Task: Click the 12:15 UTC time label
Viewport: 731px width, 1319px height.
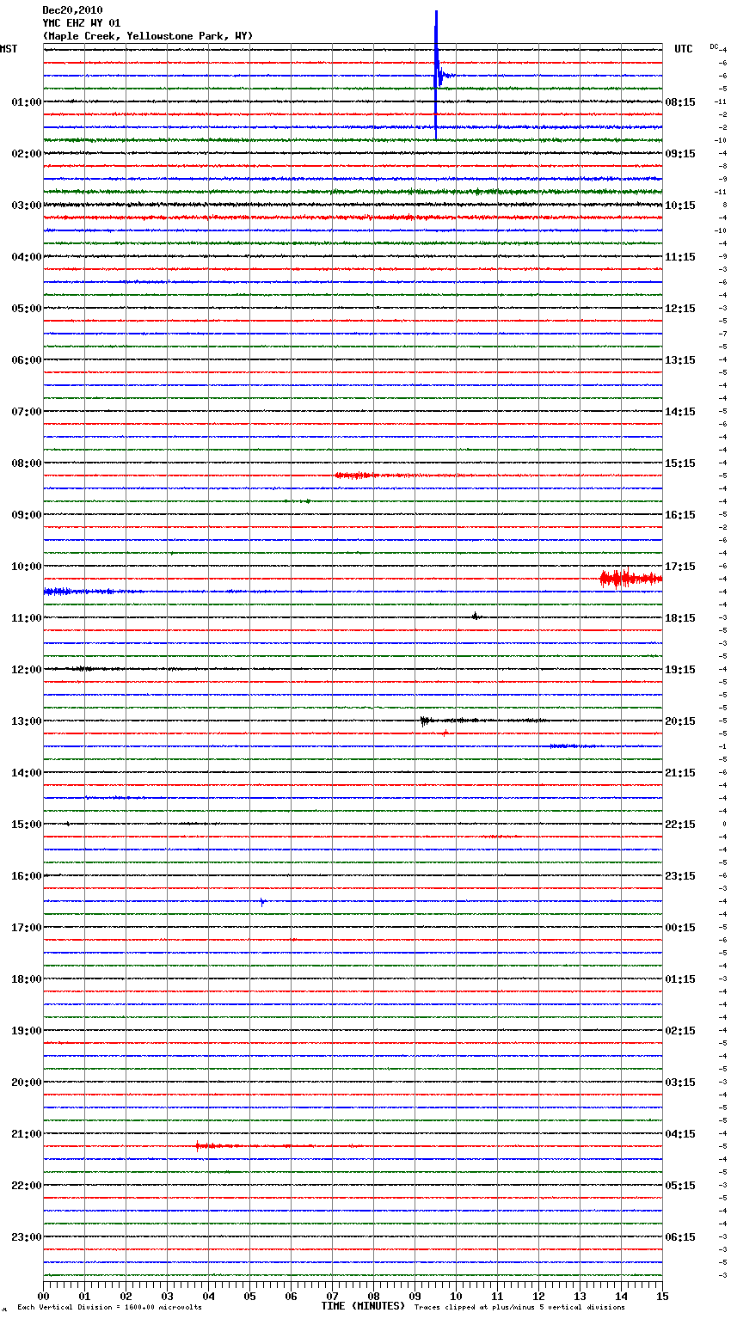Action: [680, 309]
